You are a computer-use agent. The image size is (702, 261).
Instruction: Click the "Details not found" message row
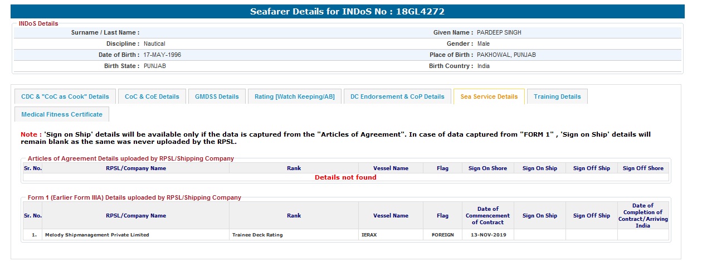(x=345, y=177)
